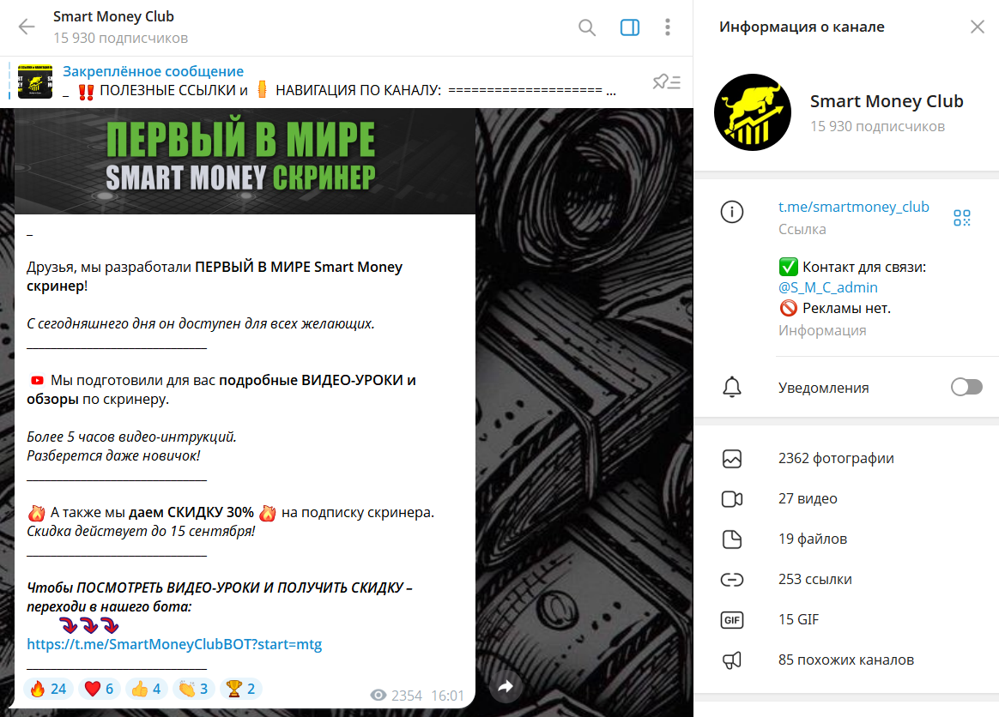Screen dimensions: 999x717
Task: Close the channel info panel
Action: [x=977, y=27]
